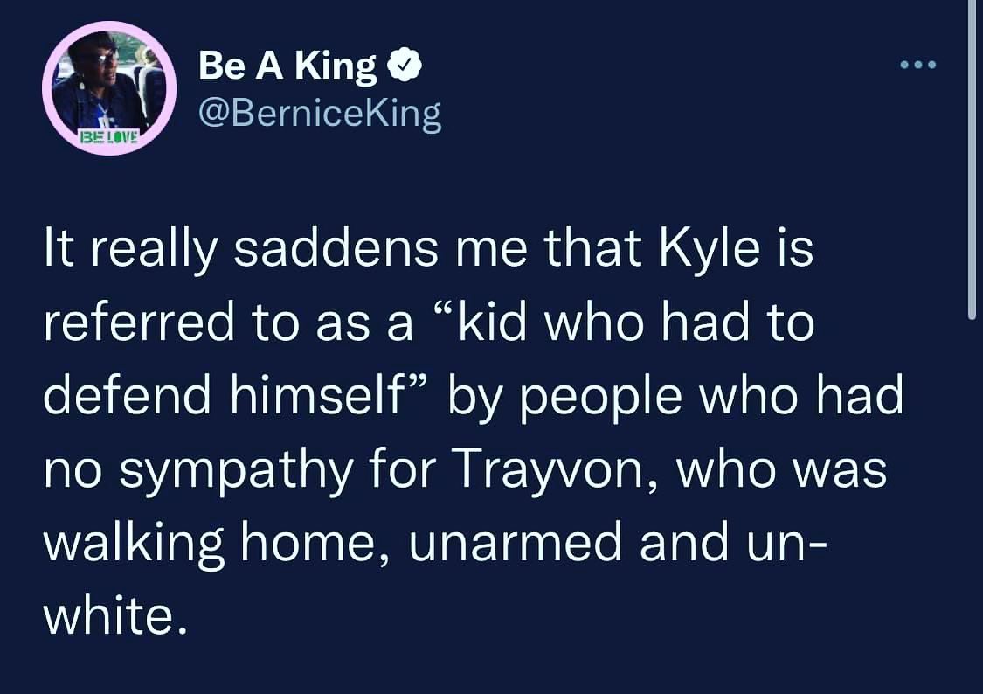Image resolution: width=983 pixels, height=694 pixels.
Task: Visit the @BerniceKing handle link
Action: (x=321, y=115)
